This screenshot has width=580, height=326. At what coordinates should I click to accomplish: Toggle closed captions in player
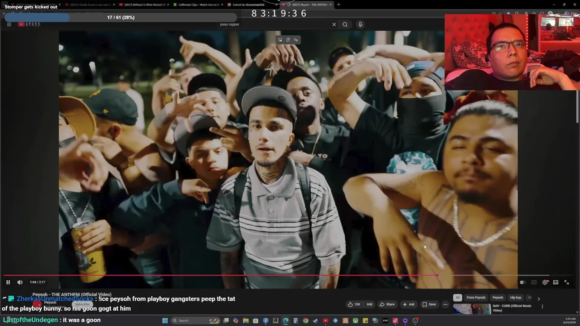pyautogui.click(x=534, y=282)
